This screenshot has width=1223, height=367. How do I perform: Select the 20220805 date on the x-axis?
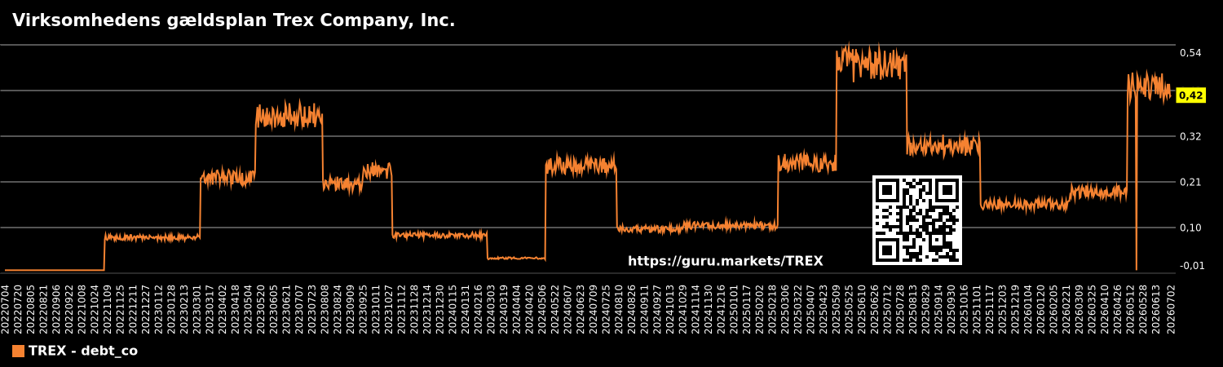coord(31,308)
